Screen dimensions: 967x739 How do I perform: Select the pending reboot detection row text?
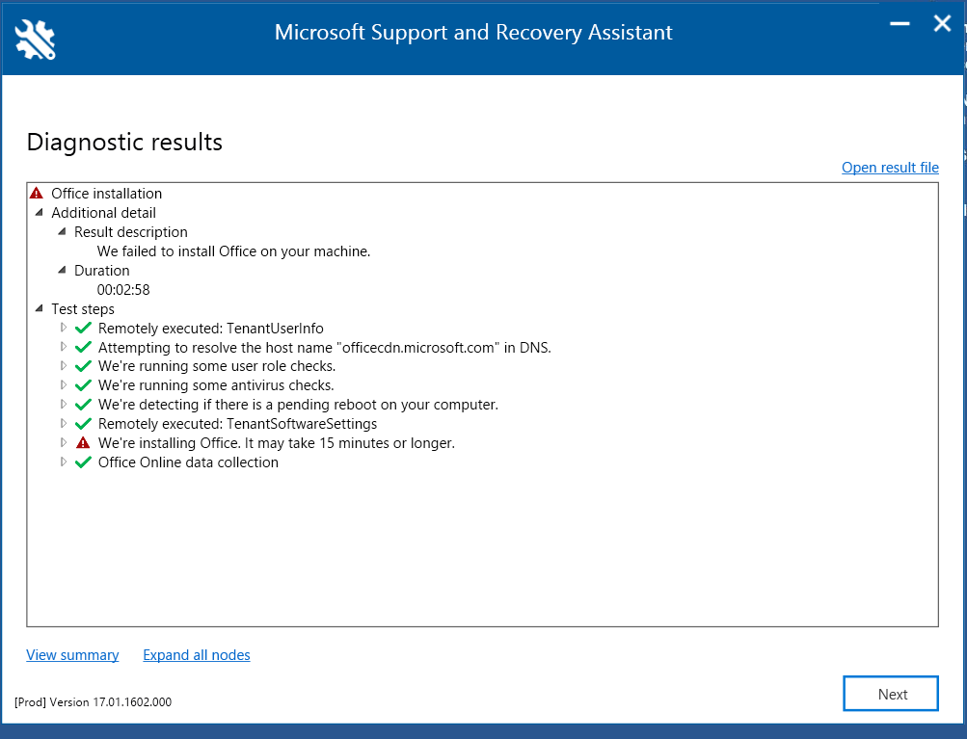pyautogui.click(x=298, y=405)
